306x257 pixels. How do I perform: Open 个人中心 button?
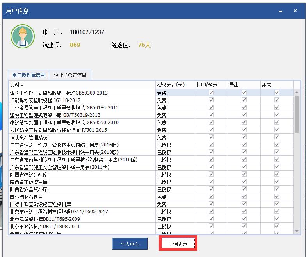131,244
